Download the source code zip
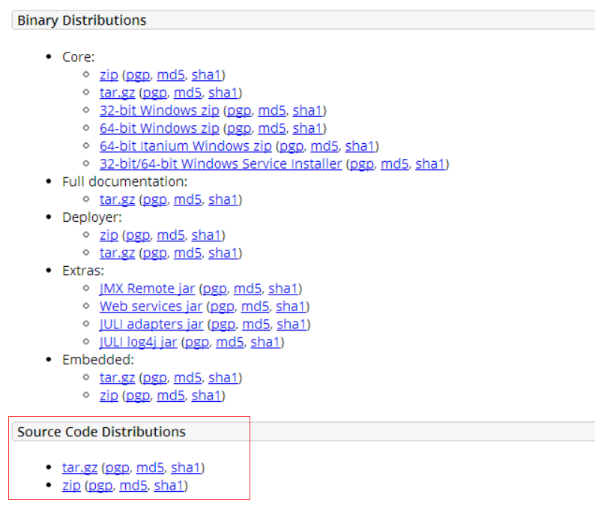 [71, 486]
